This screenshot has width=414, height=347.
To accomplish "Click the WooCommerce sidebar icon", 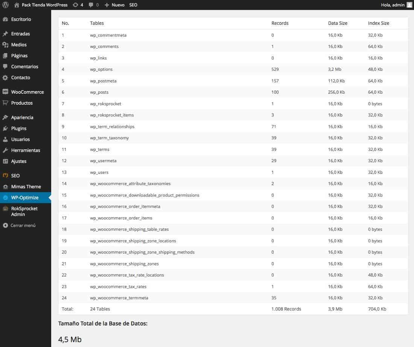I will point(6,92).
